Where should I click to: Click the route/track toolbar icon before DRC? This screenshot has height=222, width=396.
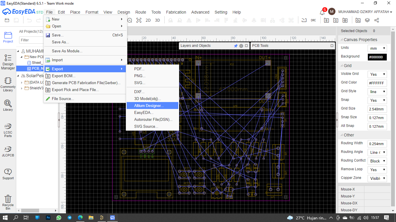pos(304,20)
